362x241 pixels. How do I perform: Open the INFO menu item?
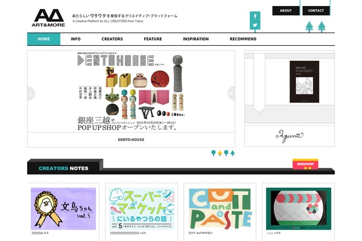click(76, 39)
